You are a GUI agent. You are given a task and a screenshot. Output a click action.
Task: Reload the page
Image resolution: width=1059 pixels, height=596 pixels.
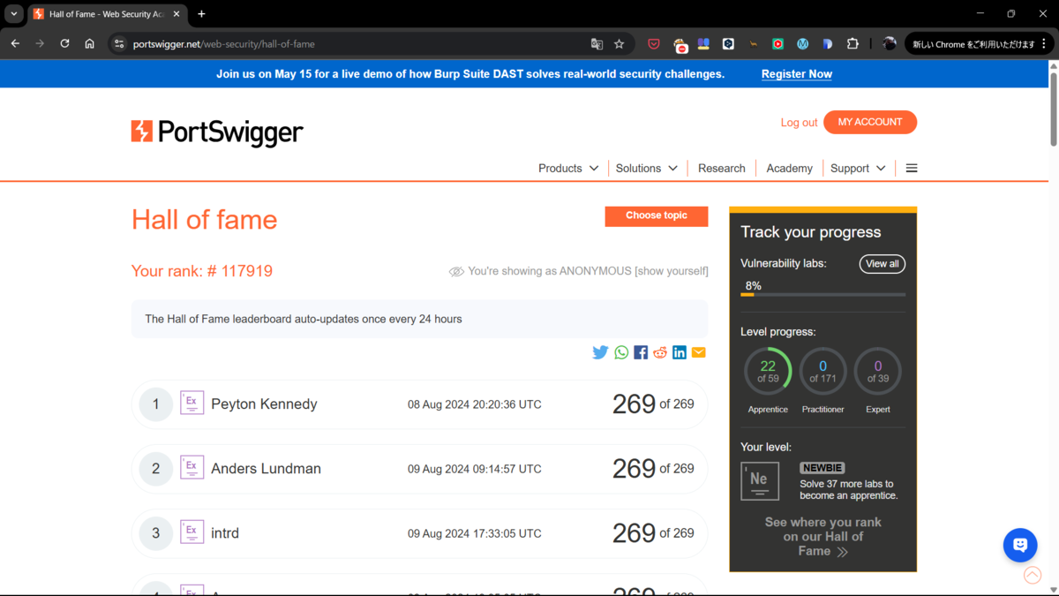click(x=64, y=43)
